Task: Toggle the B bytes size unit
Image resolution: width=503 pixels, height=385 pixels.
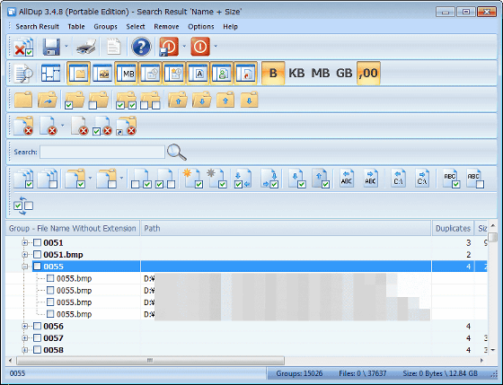Action: 273,74
